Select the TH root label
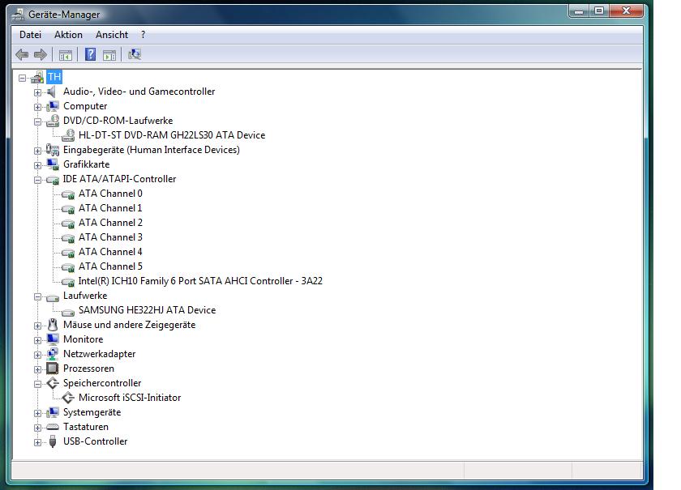The image size is (681, 490). [54, 77]
